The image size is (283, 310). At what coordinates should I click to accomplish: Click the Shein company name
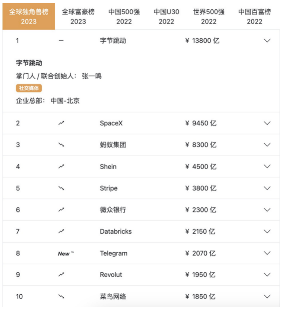(x=108, y=167)
